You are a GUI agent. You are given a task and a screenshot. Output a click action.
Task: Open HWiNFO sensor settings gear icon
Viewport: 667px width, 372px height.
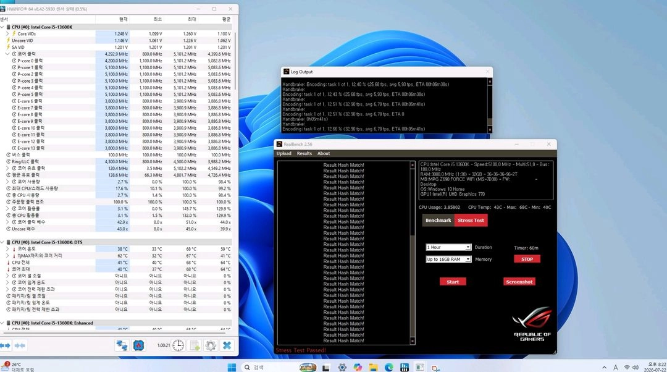pyautogui.click(x=211, y=345)
